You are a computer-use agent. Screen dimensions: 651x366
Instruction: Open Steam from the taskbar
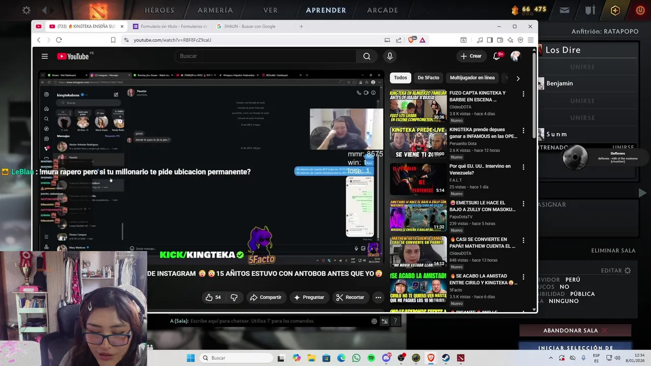click(446, 358)
